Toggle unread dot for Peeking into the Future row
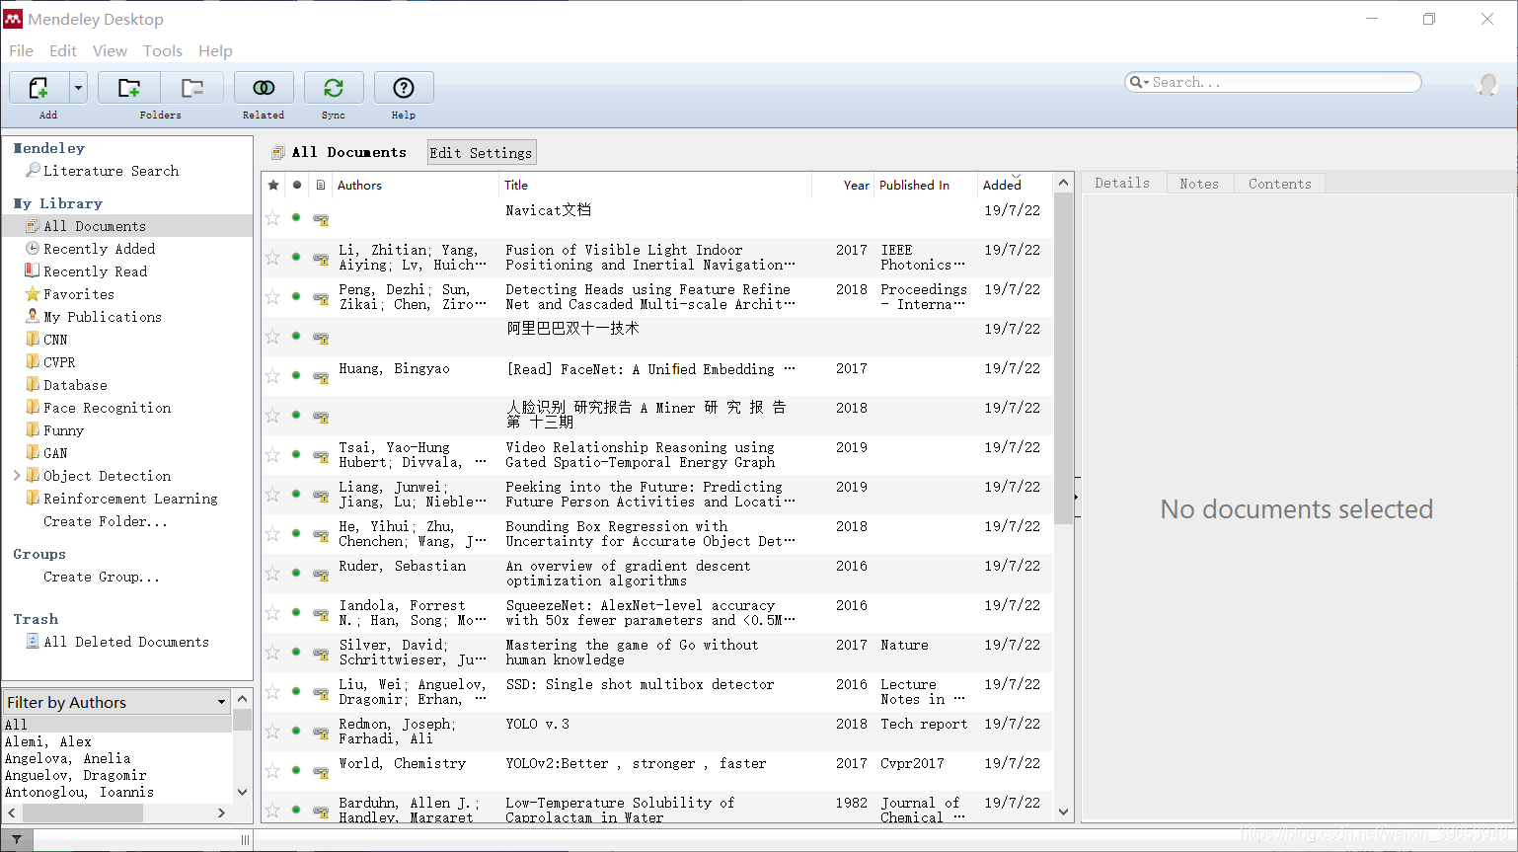This screenshot has width=1518, height=852. click(x=296, y=494)
